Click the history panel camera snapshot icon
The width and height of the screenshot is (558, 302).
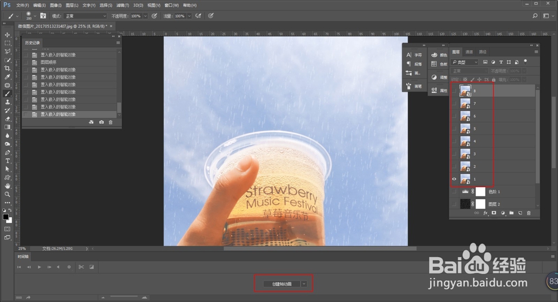click(102, 122)
